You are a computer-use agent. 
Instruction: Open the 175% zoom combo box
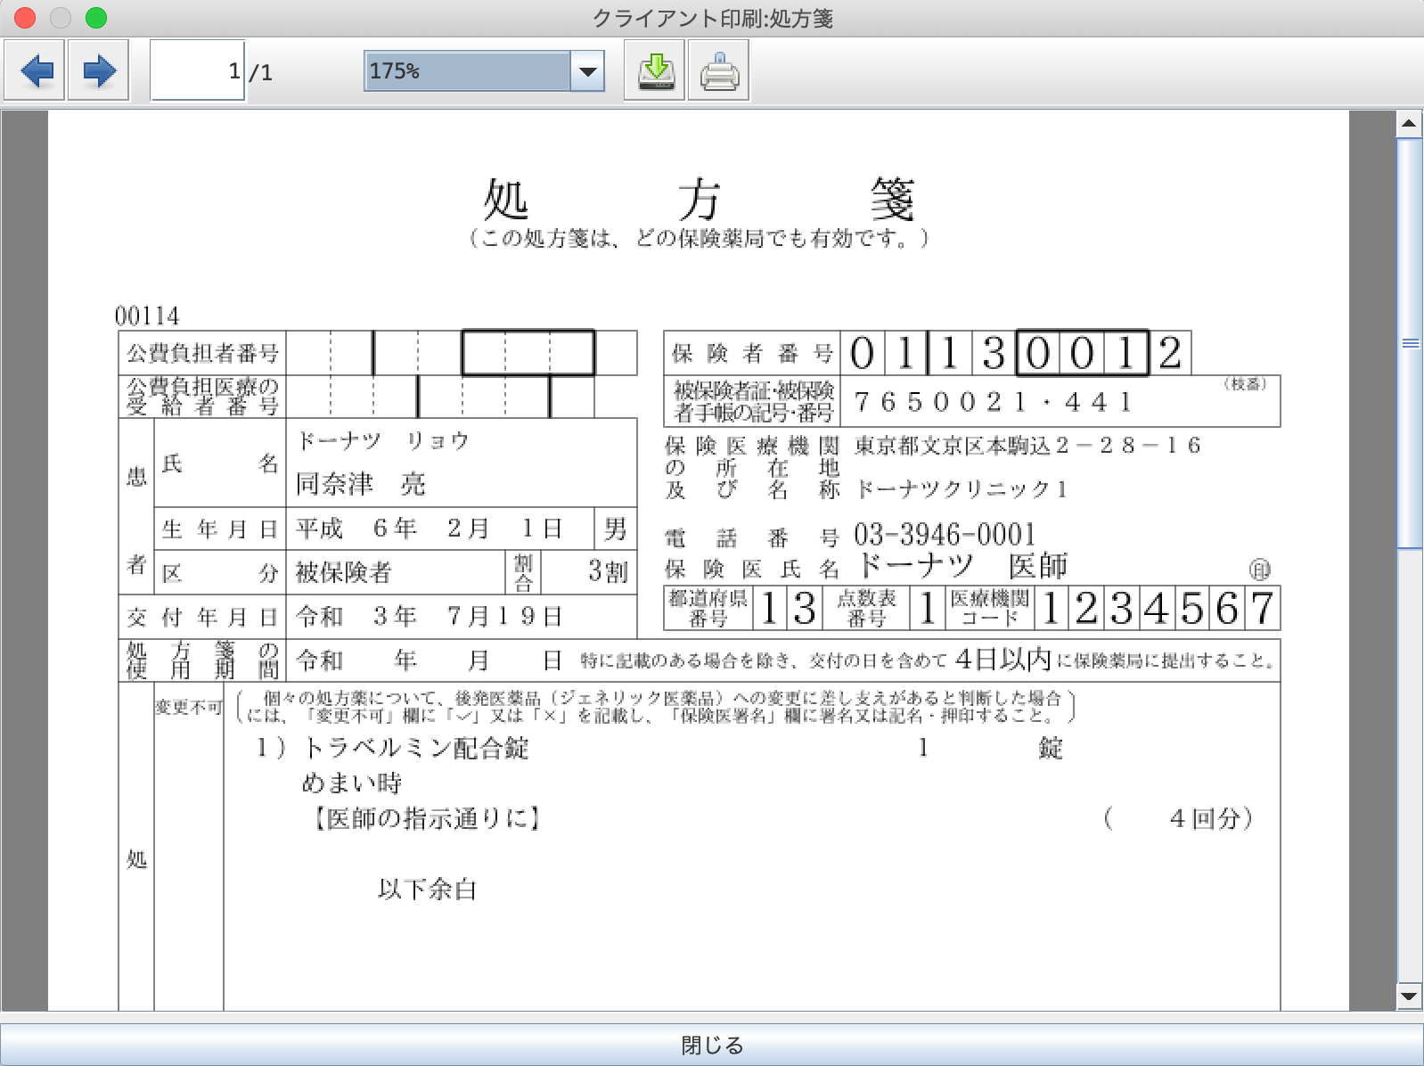pos(467,71)
